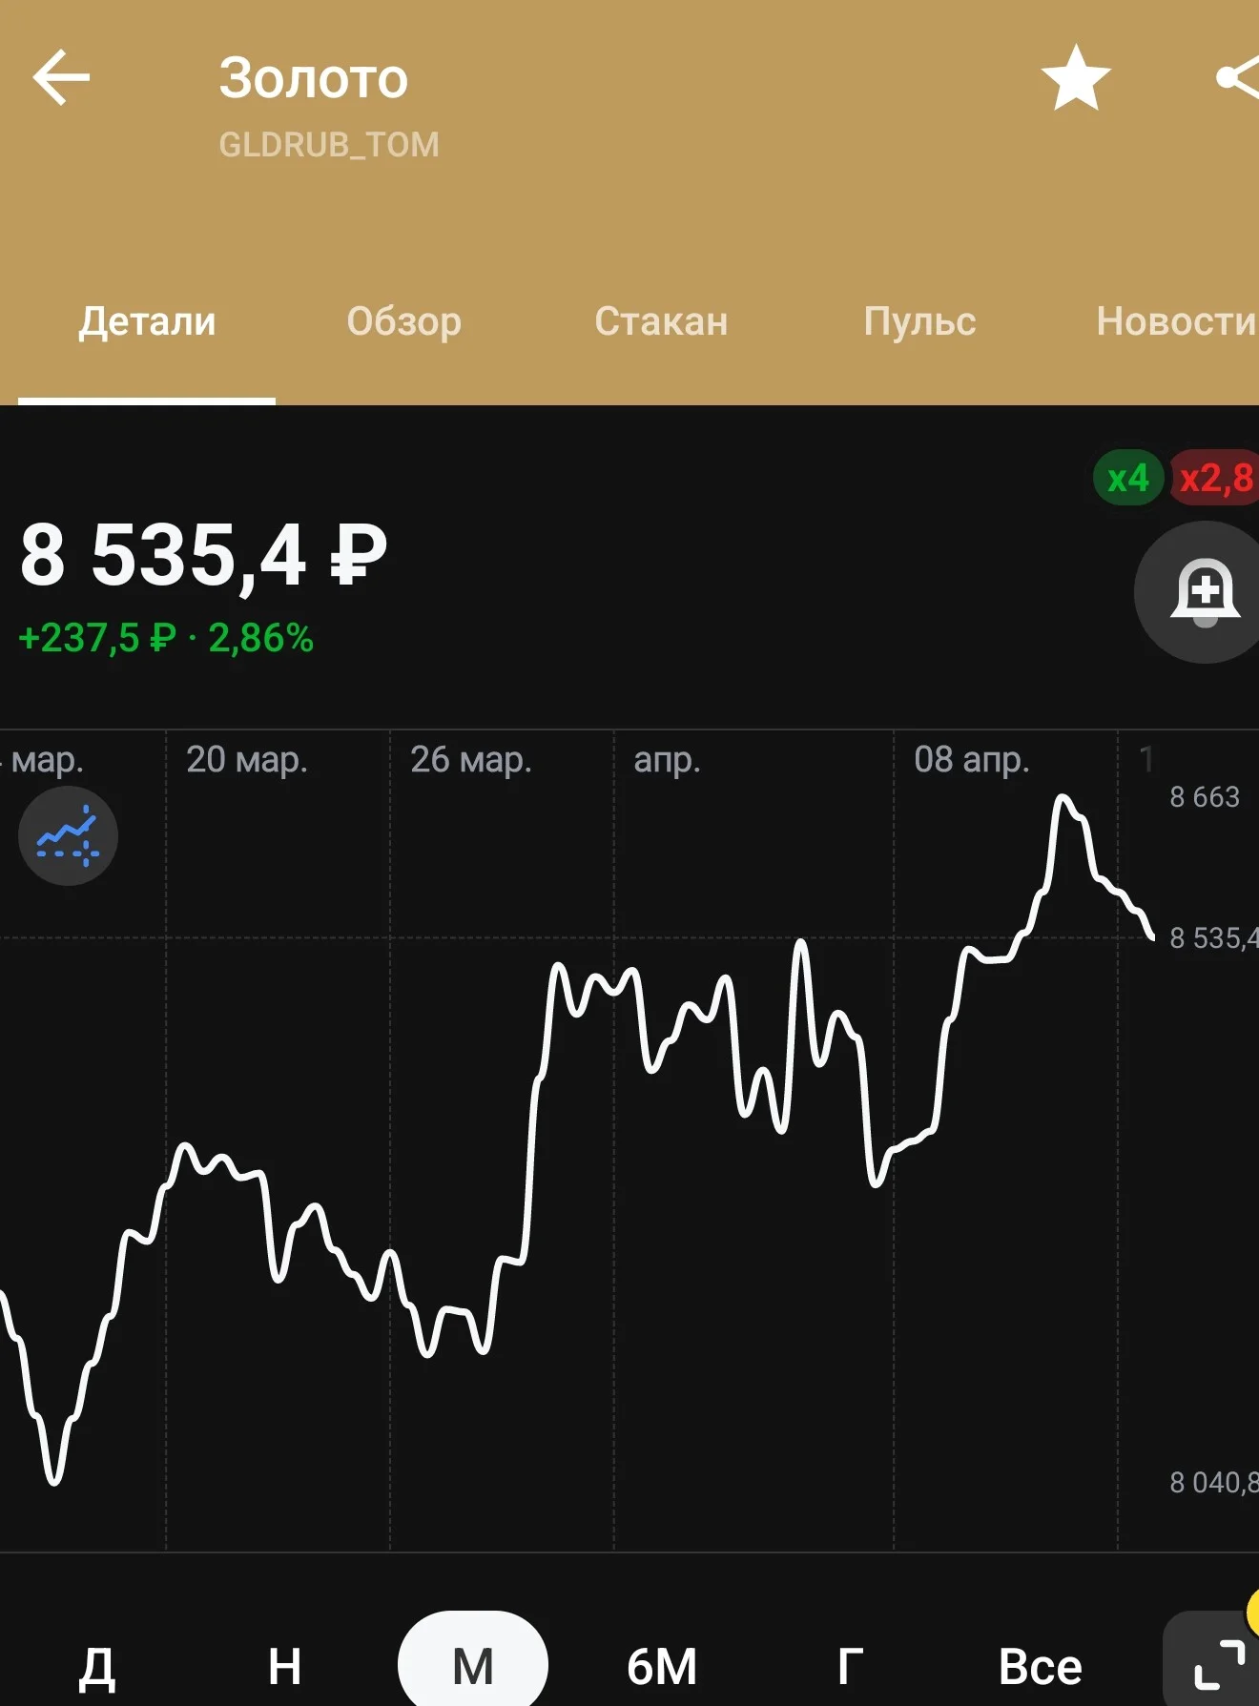The width and height of the screenshot is (1259, 1706).
Task: Select the Детали tab
Action: [x=147, y=321]
